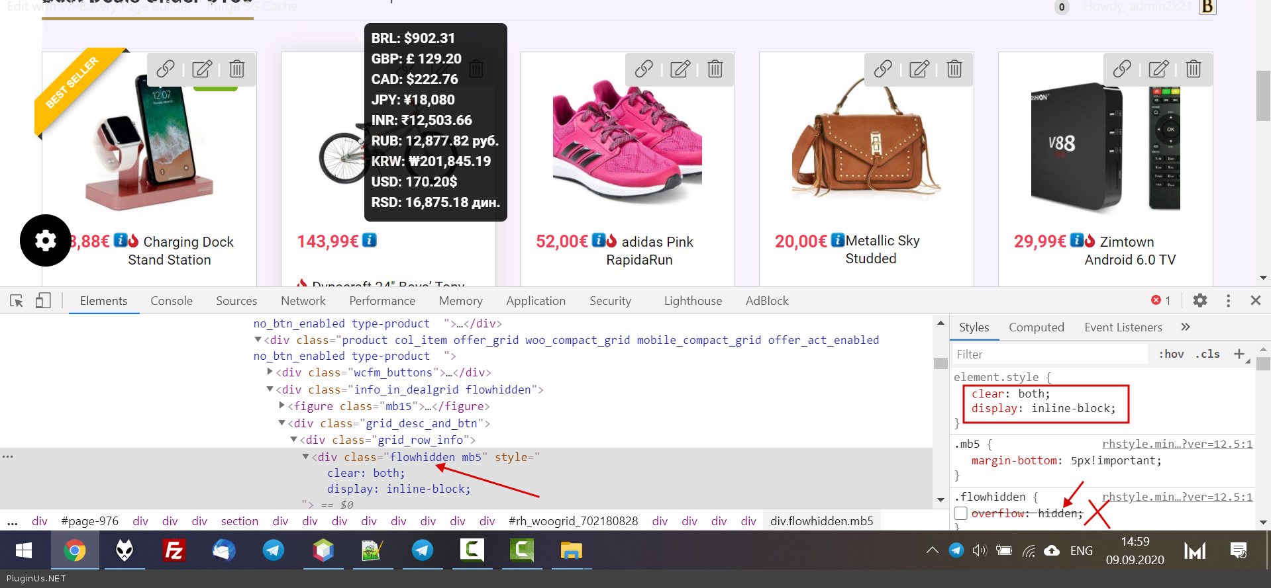Viewport: 1271px width, 588px height.
Task: Expand the figure class mb15 node
Action: coord(282,405)
